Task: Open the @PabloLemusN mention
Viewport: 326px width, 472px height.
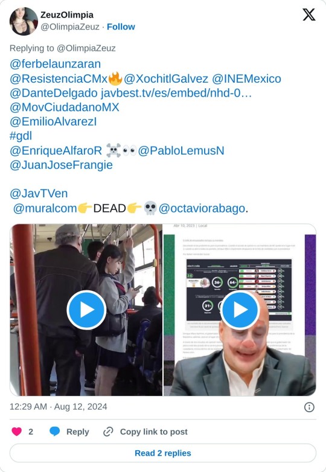Action: (x=181, y=150)
